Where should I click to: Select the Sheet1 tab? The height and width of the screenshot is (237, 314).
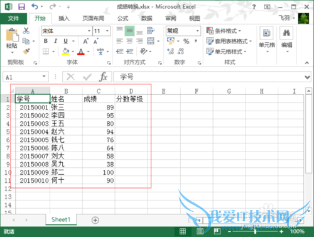(61, 219)
